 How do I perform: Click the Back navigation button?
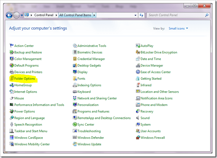click(x=9, y=15)
